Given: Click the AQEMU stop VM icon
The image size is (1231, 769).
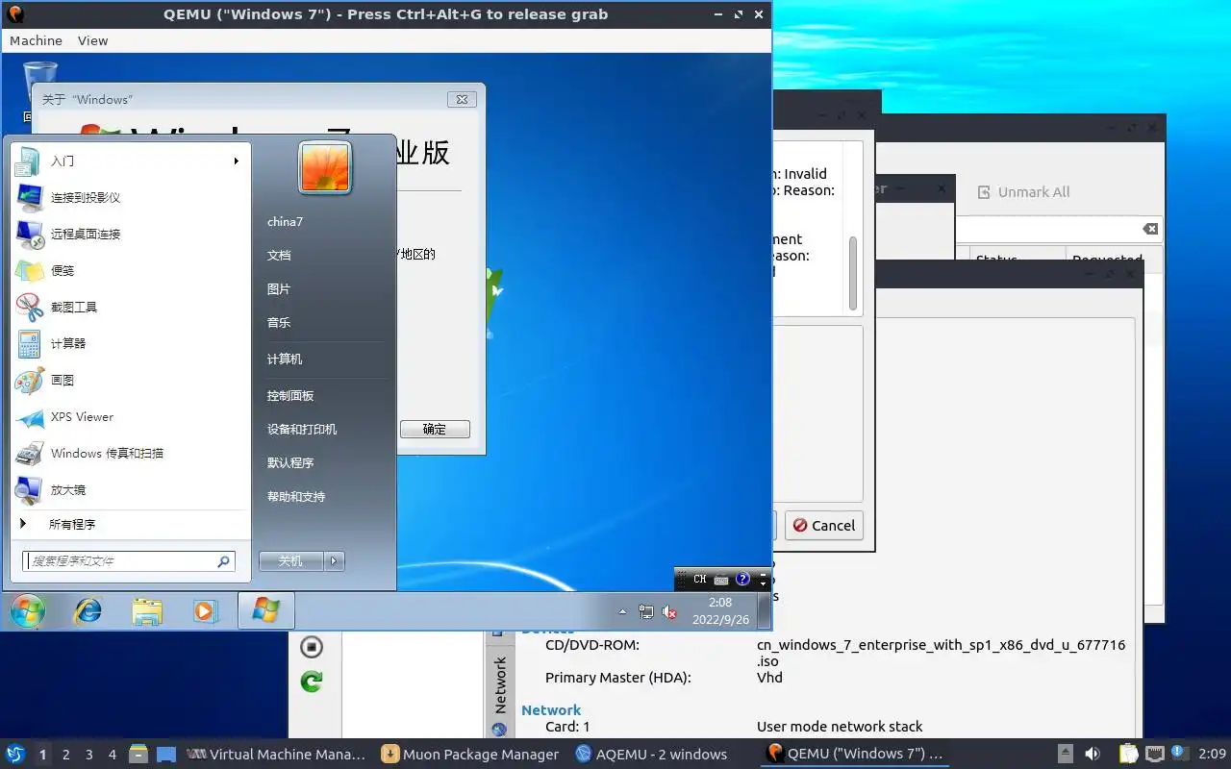Looking at the screenshot, I should [311, 647].
